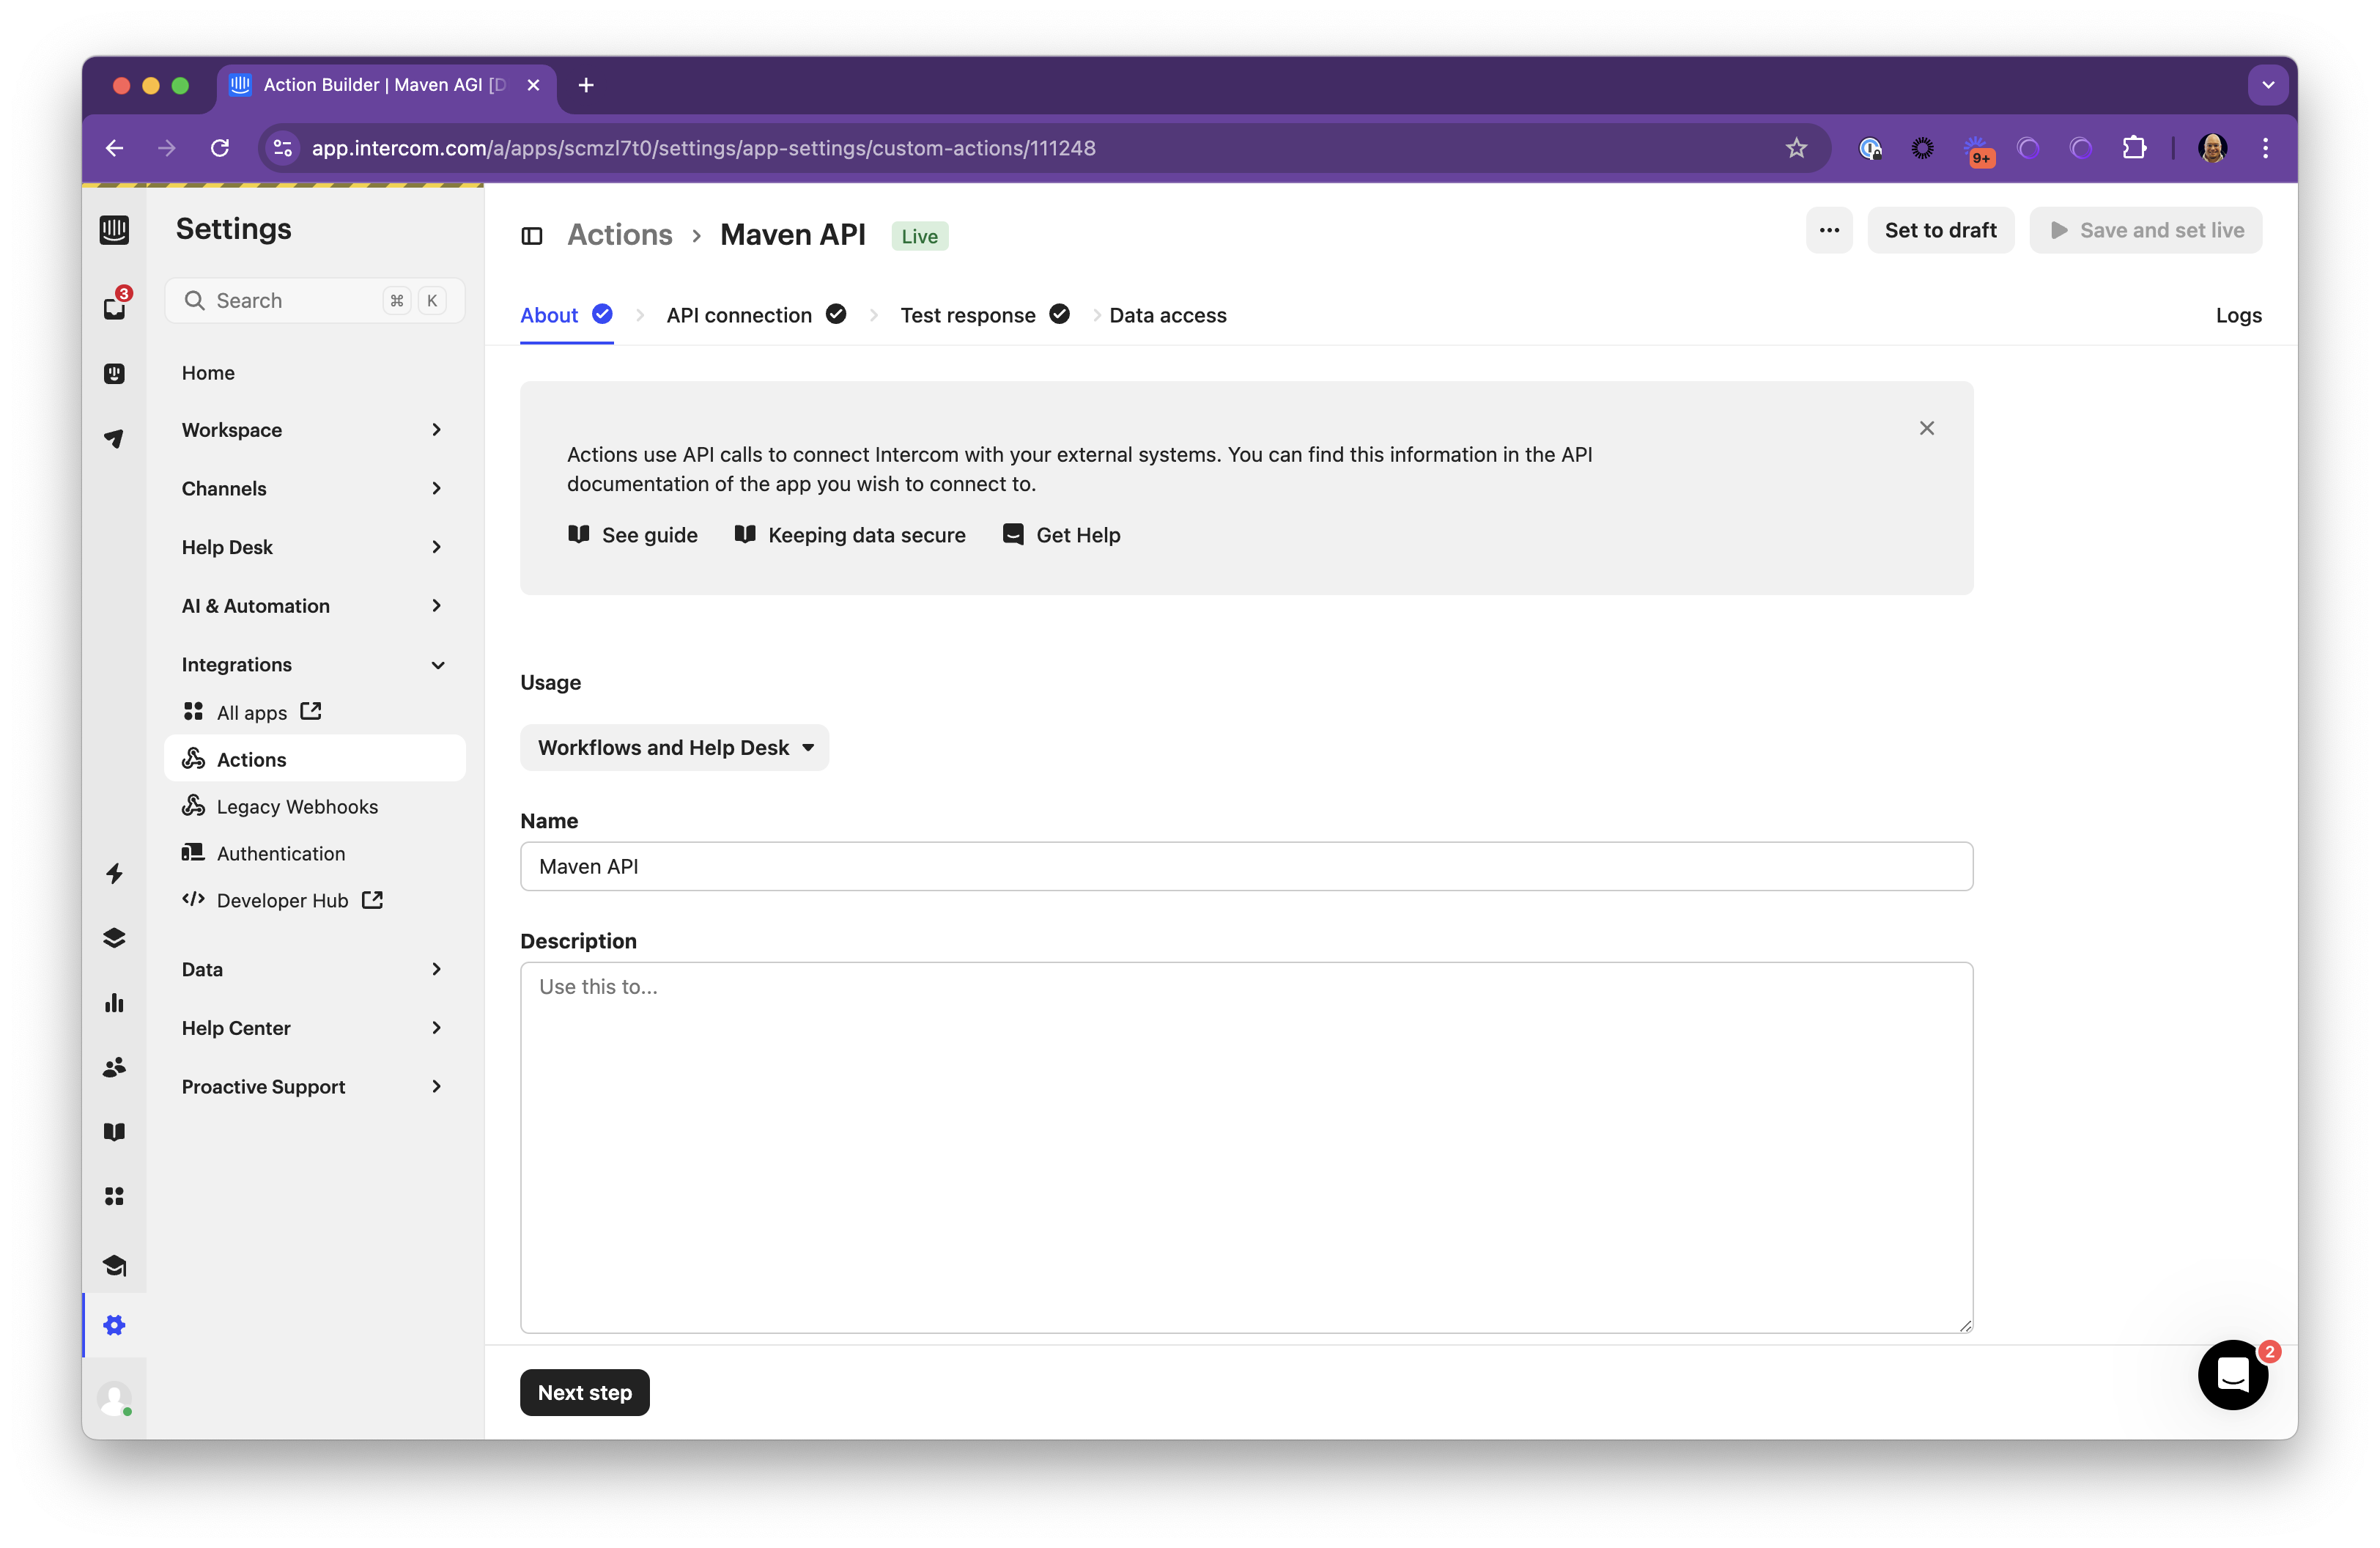Click the API connection step checkmark
Viewport: 2380px width, 1548px height.
[x=837, y=314]
